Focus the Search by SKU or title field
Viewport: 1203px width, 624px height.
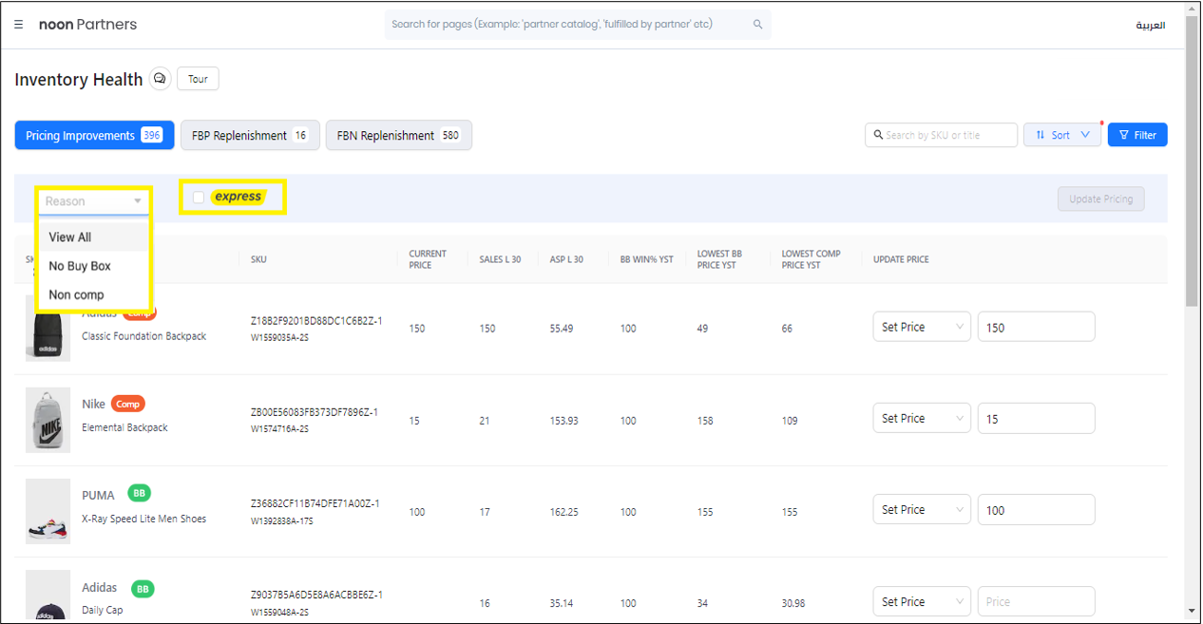tap(941, 135)
